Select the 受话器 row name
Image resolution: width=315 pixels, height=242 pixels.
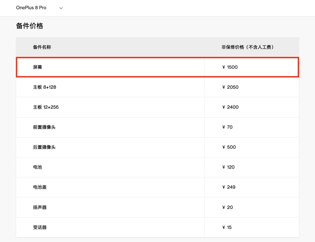40,227
